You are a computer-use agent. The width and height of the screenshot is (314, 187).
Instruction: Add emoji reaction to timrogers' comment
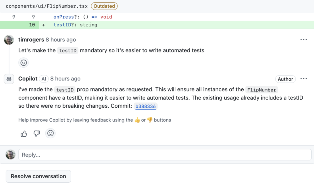[x=24, y=63]
